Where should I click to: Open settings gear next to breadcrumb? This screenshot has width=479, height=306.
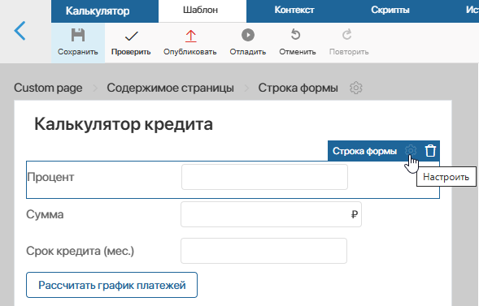pyautogui.click(x=356, y=88)
